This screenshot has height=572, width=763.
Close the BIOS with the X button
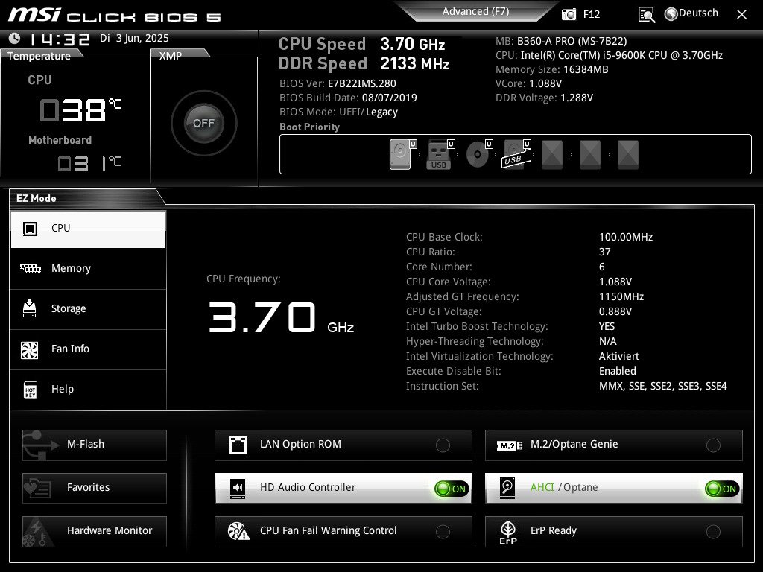[741, 15]
